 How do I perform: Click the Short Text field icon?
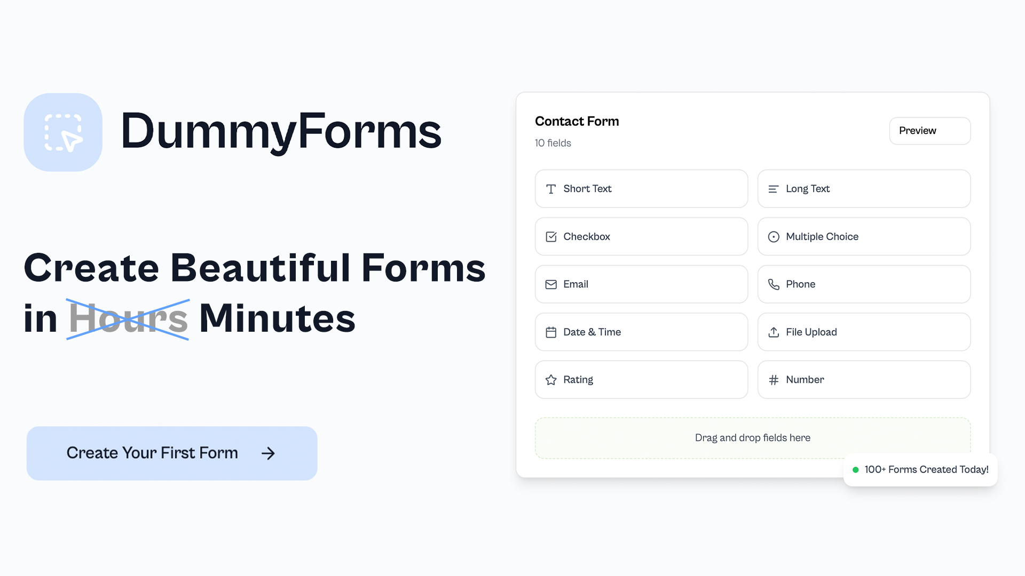click(550, 188)
